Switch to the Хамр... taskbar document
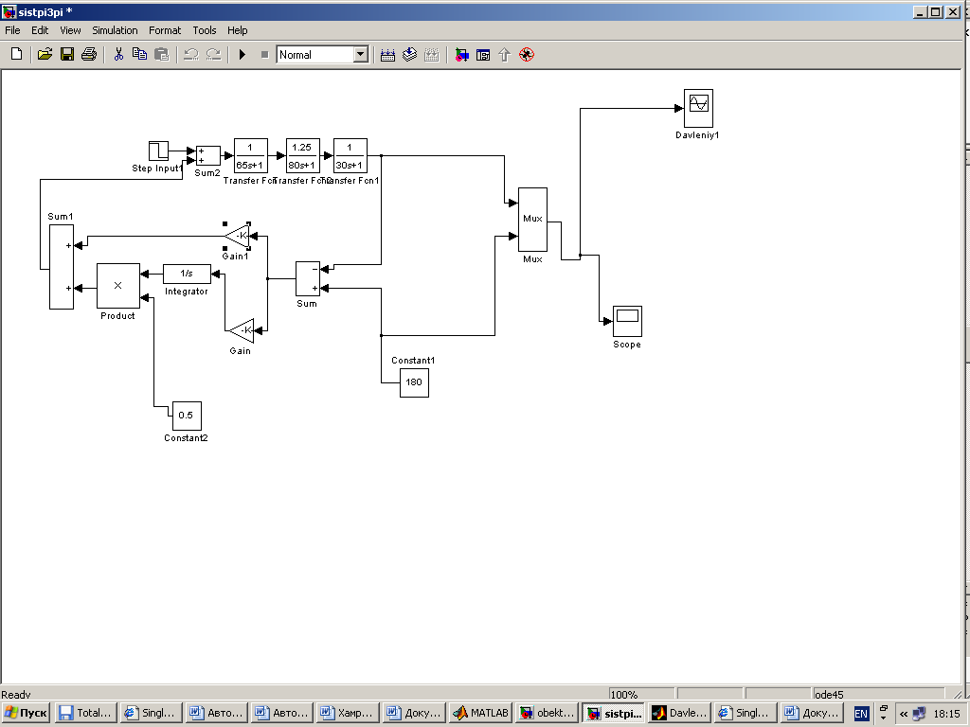Screen dimensions: 970x727 tap(349, 714)
